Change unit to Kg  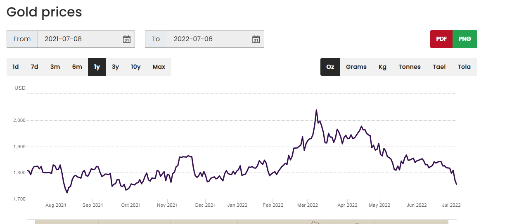(383, 67)
